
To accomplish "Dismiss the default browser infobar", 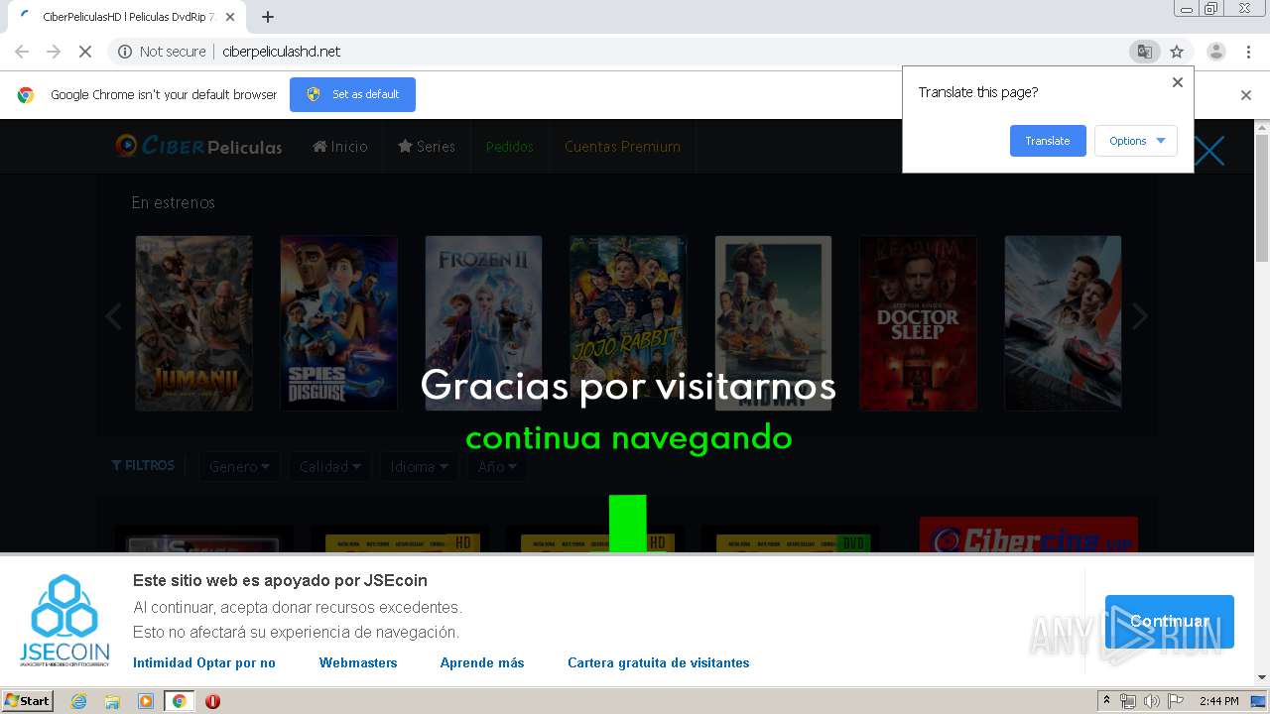I will 1246,95.
